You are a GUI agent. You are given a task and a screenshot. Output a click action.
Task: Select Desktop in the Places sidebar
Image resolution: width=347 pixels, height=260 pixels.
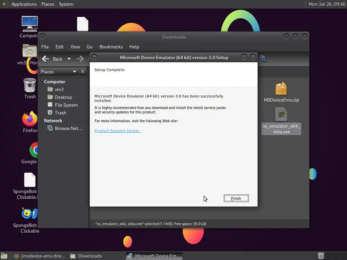pos(60,97)
